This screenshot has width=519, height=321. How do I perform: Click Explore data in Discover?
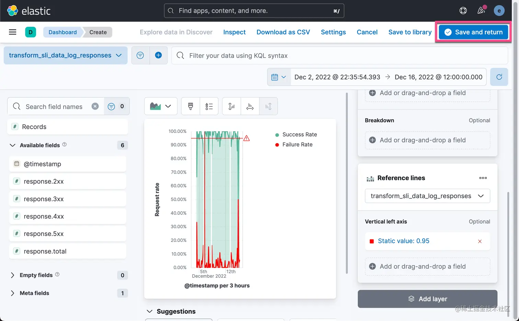pyautogui.click(x=176, y=32)
